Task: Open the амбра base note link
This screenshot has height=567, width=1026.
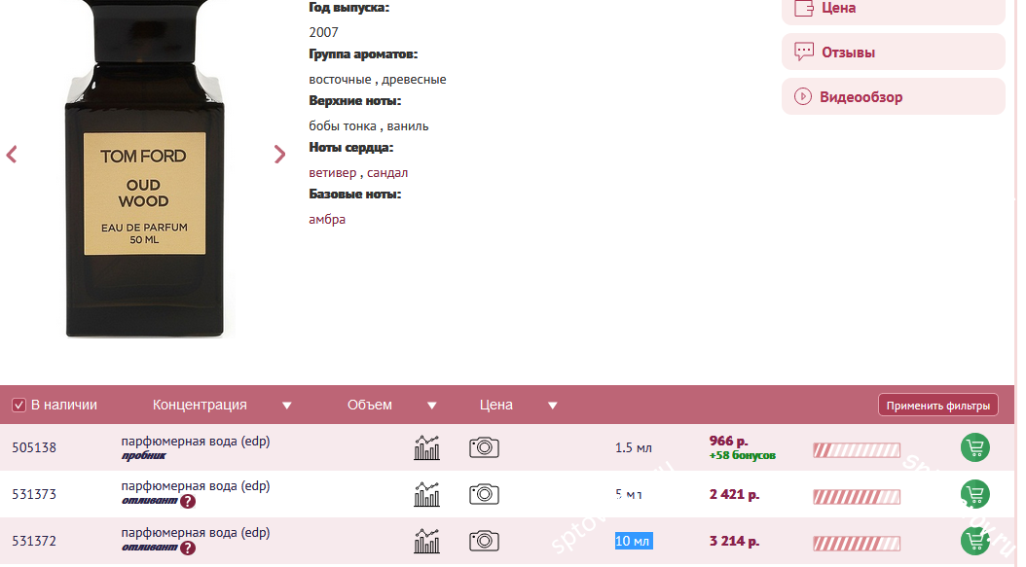Action: click(x=327, y=219)
